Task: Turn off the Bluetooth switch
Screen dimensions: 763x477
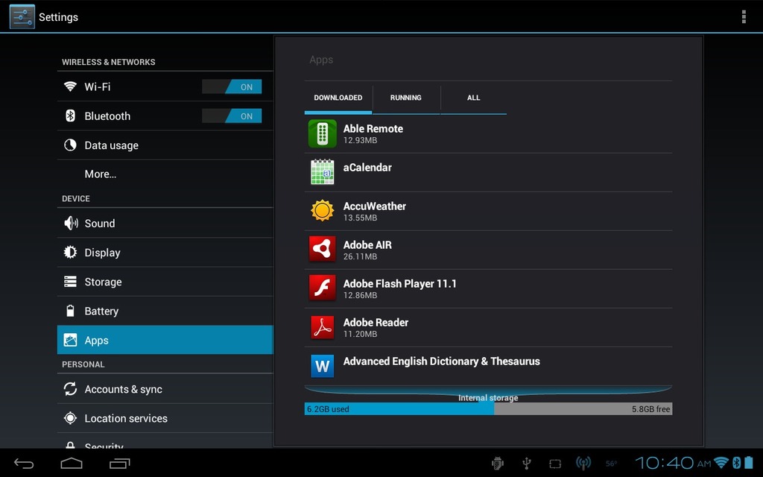Action: point(232,116)
